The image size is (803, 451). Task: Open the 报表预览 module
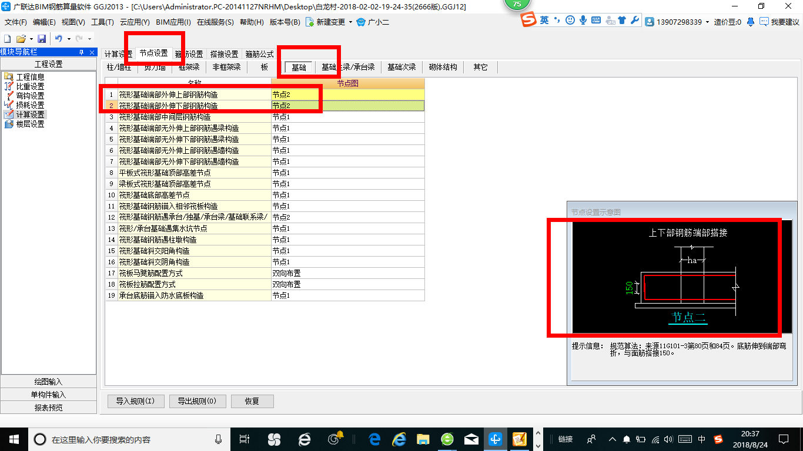pos(48,408)
